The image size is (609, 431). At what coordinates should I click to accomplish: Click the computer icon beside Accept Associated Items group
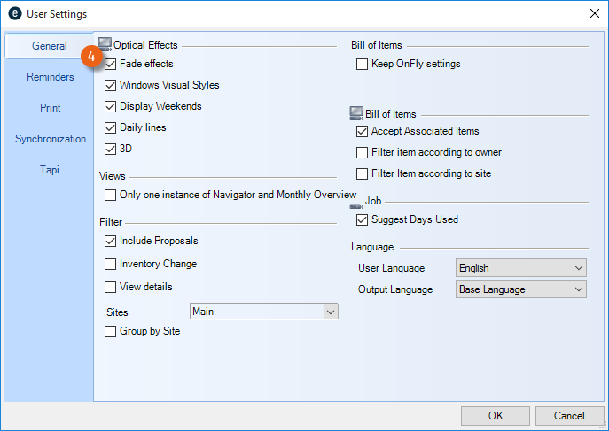pos(356,113)
